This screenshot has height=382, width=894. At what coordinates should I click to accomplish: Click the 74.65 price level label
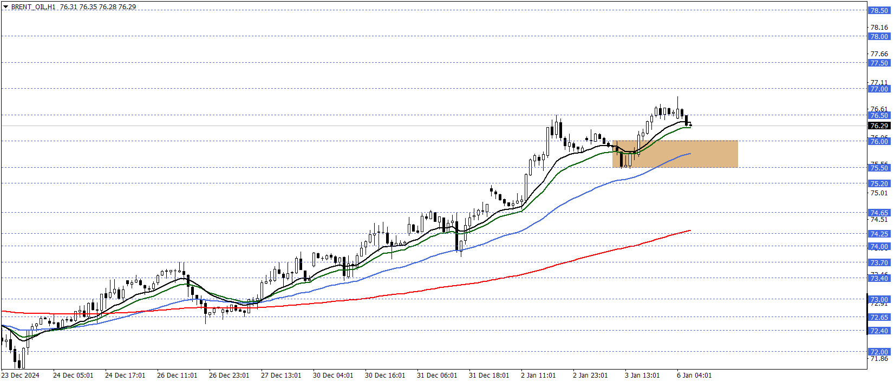point(879,213)
